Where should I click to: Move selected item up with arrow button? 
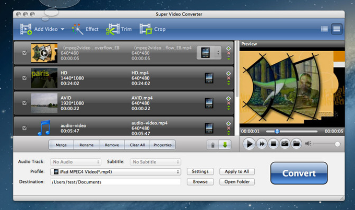(x=213, y=145)
